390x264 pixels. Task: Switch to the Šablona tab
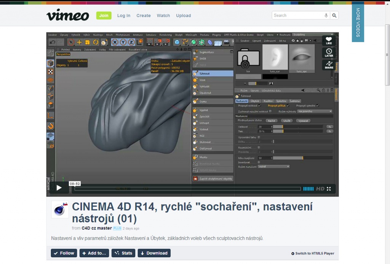(294, 101)
